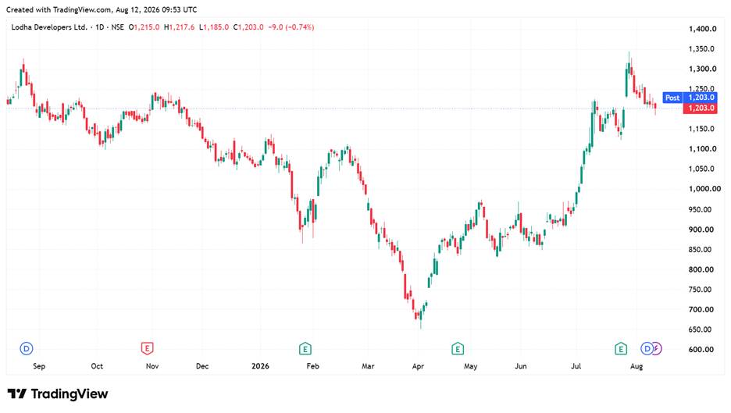The height and width of the screenshot is (413, 731).
Task: Click the 650.00 price axis label
Action: coord(701,329)
